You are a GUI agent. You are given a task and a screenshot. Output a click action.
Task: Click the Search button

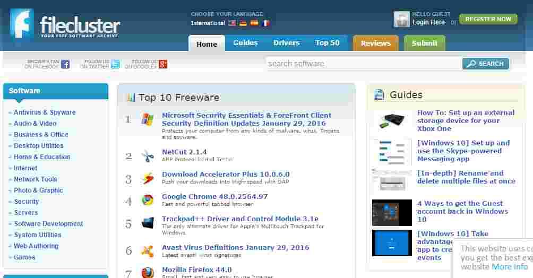(x=486, y=64)
